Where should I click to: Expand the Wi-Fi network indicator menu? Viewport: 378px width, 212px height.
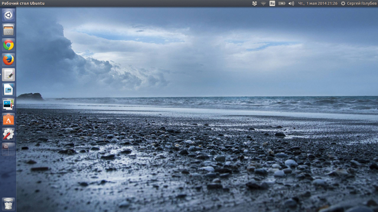point(263,4)
